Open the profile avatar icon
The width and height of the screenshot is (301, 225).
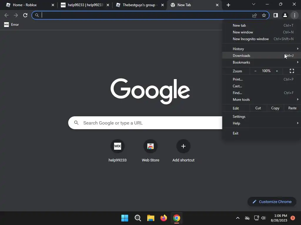[285, 15]
